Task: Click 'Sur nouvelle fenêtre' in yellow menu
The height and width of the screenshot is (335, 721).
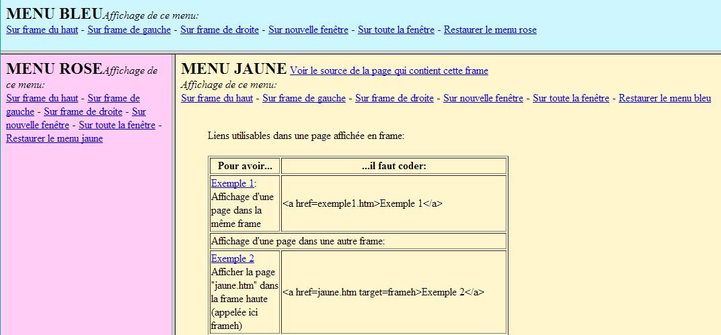Action: pyautogui.click(x=483, y=98)
